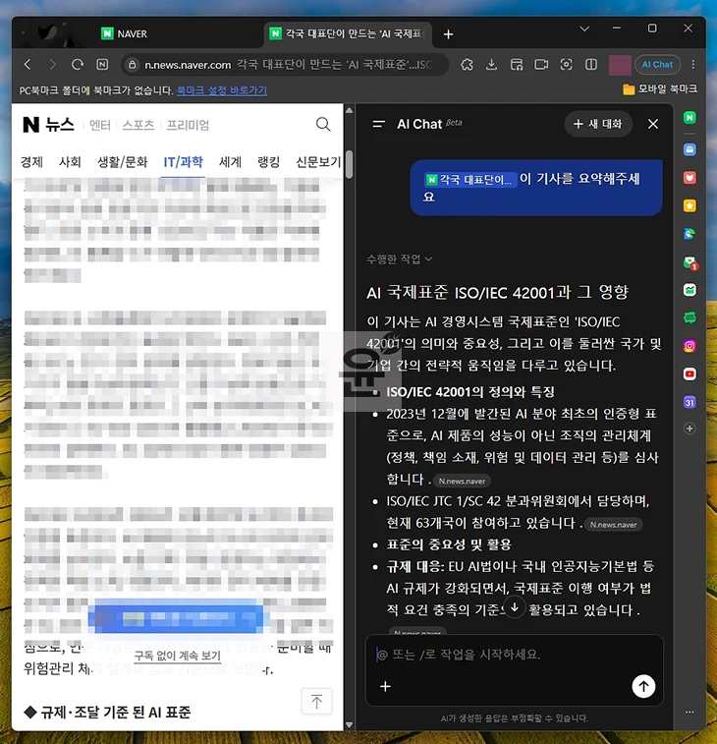
Task: Open the Instagram sidebar icon
Action: pyautogui.click(x=689, y=346)
